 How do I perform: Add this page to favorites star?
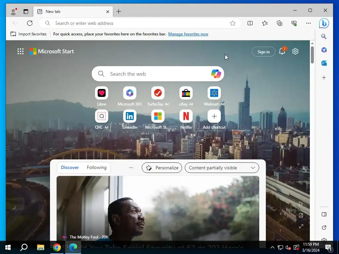point(233,23)
